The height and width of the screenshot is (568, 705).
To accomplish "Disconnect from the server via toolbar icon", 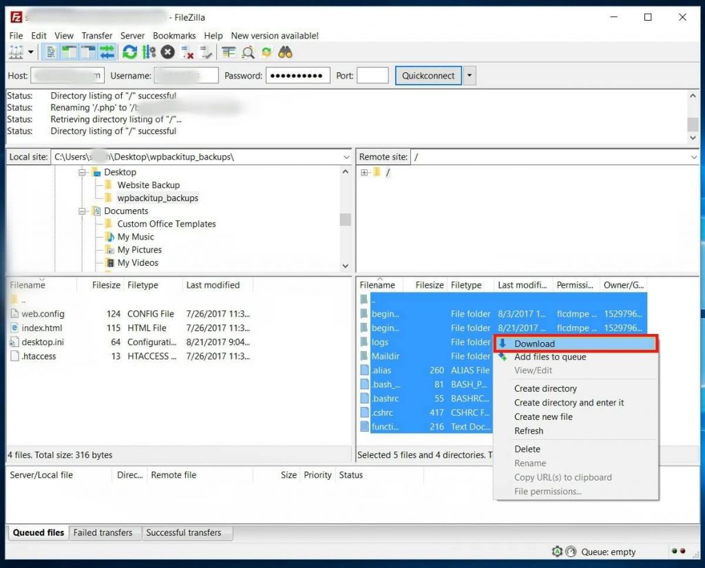I will [187, 52].
